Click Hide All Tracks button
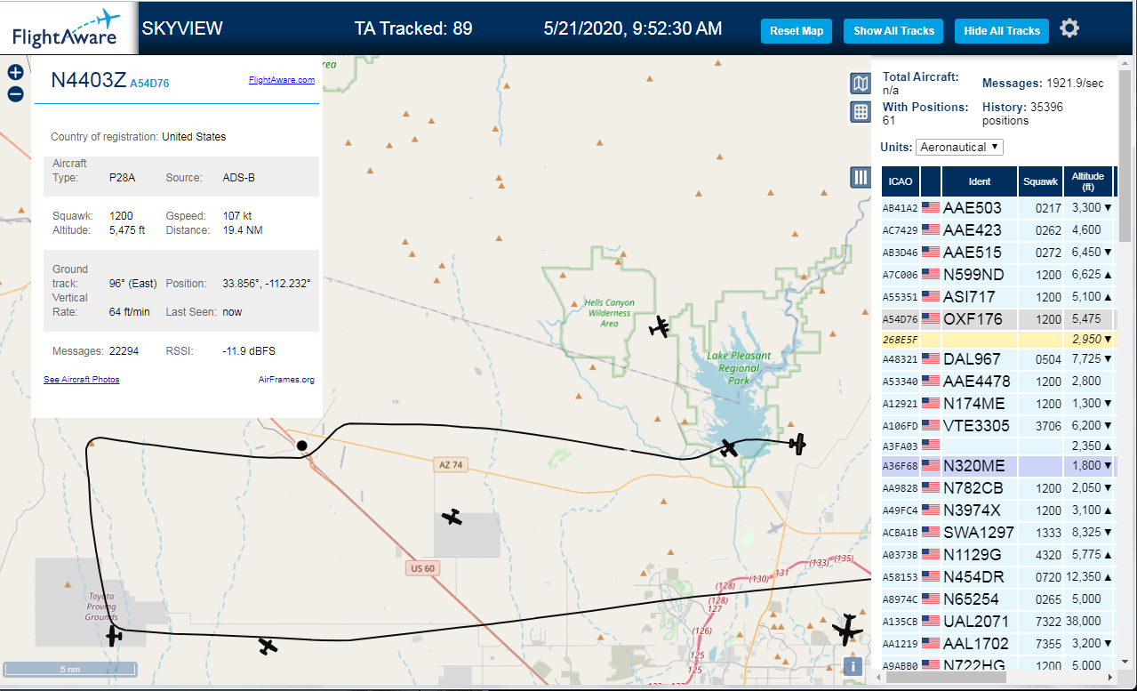This screenshot has height=691, width=1137. [1002, 31]
